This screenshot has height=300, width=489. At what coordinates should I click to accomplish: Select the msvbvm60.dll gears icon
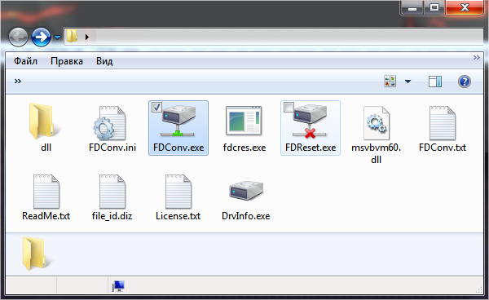point(377,123)
